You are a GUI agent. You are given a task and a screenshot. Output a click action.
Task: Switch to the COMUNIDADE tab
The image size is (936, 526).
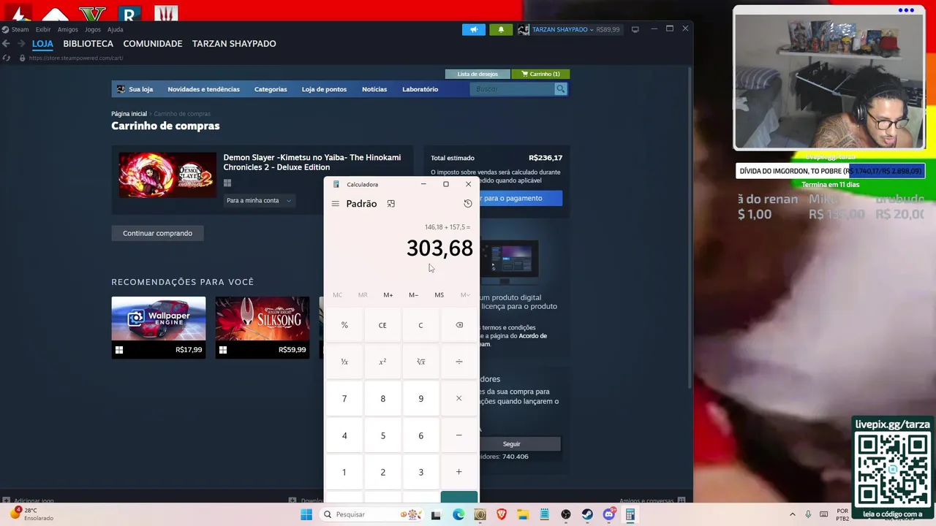[153, 44]
